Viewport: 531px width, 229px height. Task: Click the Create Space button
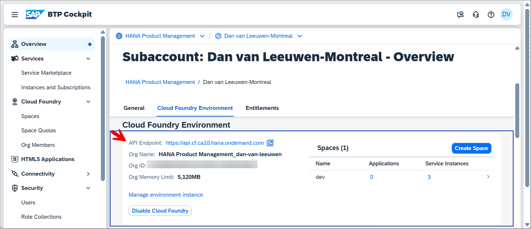pyautogui.click(x=471, y=148)
